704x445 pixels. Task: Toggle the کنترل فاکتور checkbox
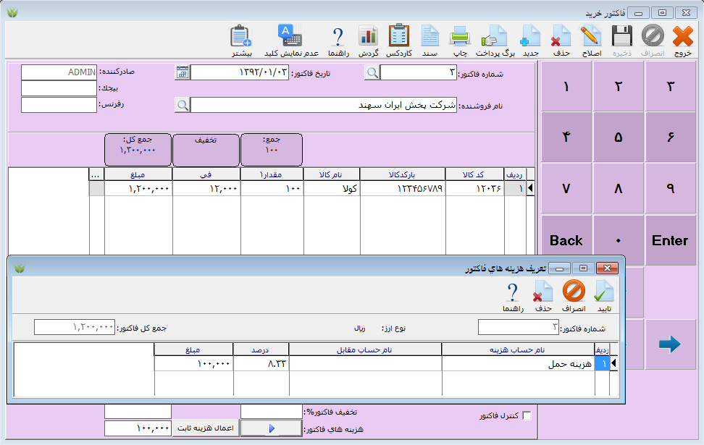(527, 415)
